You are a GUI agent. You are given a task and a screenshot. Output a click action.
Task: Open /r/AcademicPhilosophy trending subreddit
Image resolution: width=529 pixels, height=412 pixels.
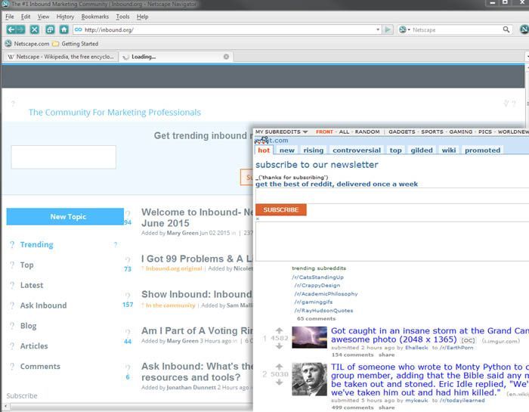[x=326, y=293]
